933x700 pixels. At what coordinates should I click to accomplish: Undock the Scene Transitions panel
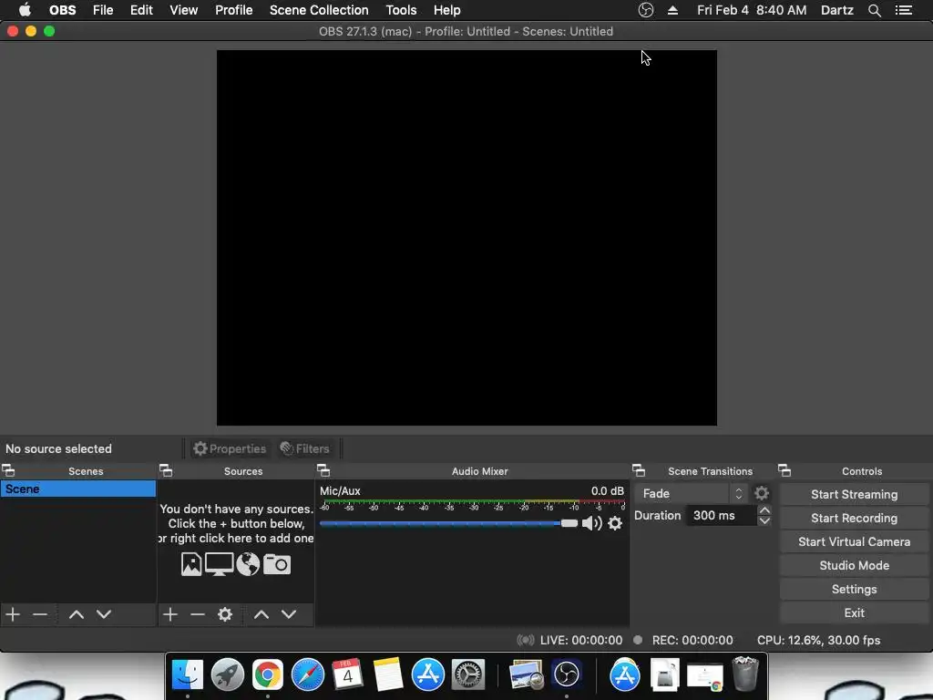pyautogui.click(x=639, y=471)
